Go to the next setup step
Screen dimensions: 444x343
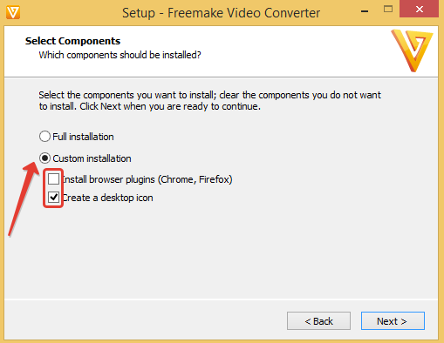pos(393,321)
